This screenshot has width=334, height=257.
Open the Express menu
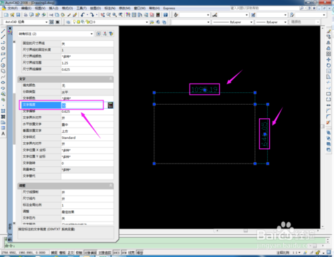[169, 8]
